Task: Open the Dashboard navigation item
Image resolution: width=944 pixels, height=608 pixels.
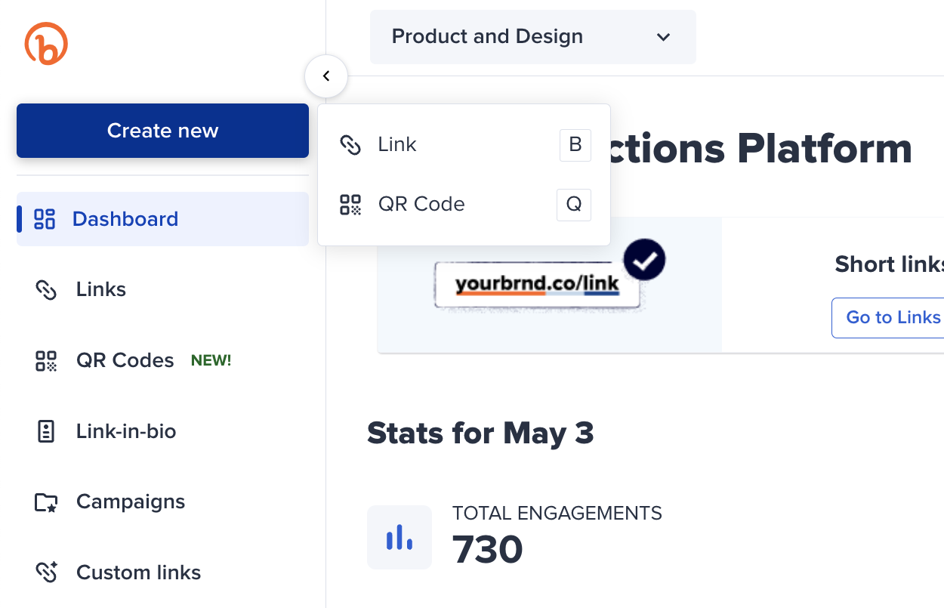Action: pyautogui.click(x=125, y=219)
